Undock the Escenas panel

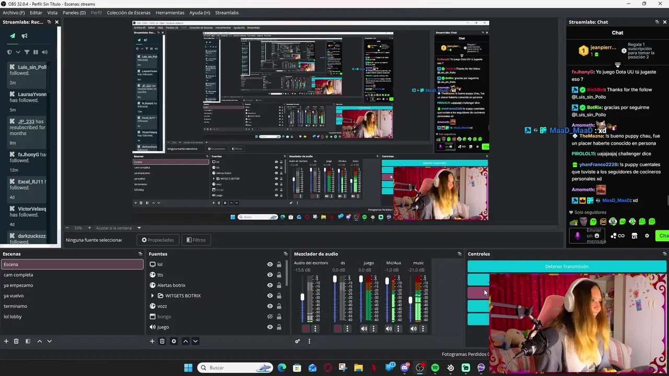[140, 254]
